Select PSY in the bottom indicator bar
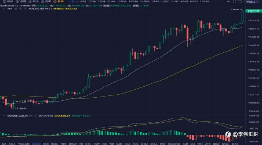This screenshot has height=145, width=262. point(163,143)
